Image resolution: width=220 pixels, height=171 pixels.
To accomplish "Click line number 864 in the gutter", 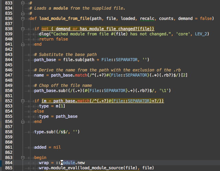I will coord(9,163).
